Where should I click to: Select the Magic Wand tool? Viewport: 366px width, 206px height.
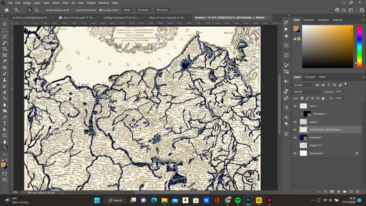point(4,43)
